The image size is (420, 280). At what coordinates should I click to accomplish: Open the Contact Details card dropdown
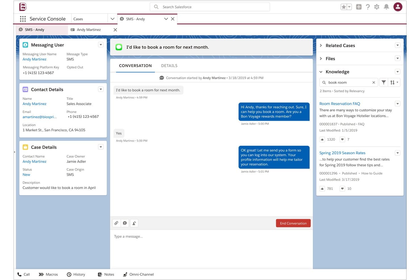[101, 89]
